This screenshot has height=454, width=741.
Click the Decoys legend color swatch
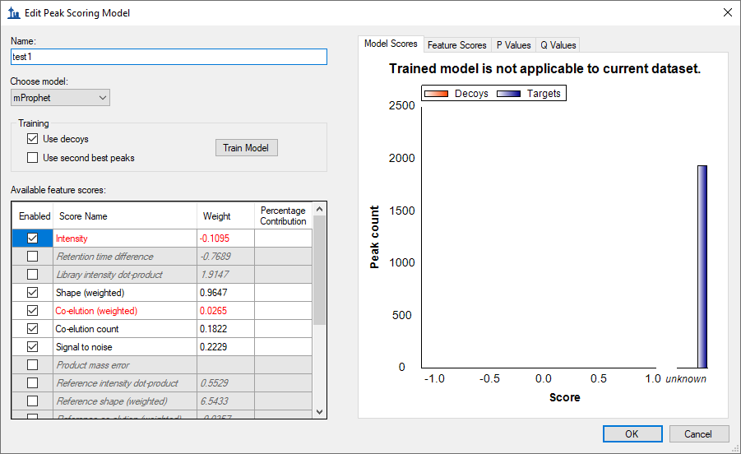(x=437, y=94)
